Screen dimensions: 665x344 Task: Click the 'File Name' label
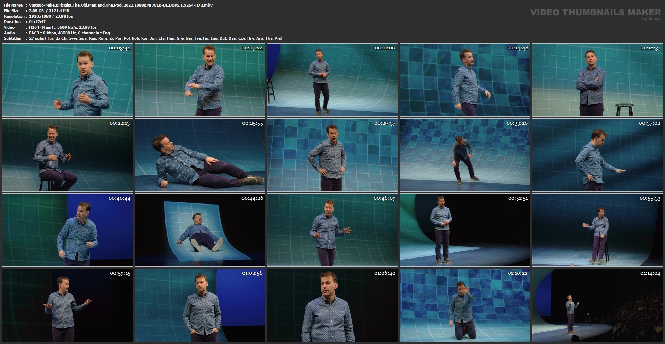(x=13, y=5)
